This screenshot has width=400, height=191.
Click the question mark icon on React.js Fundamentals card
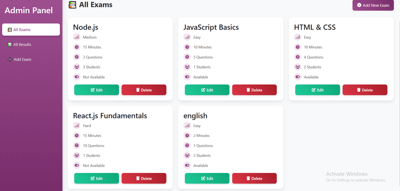click(77, 145)
